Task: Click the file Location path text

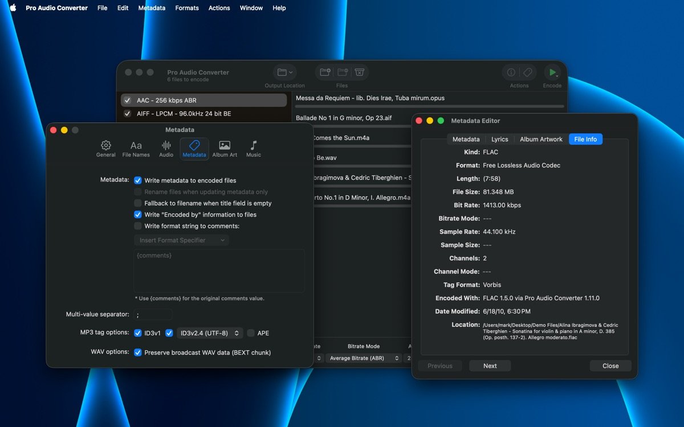Action: 550,331
